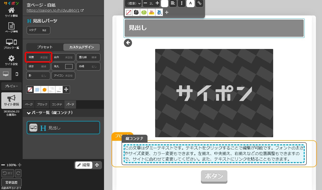Viewport: 322px width, 190px height.
Task: Toggle the A text decoration button
Action: click(190, 3)
